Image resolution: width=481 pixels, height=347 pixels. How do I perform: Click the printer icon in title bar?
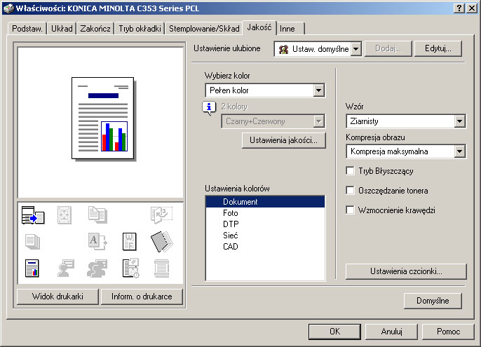[x=8, y=8]
